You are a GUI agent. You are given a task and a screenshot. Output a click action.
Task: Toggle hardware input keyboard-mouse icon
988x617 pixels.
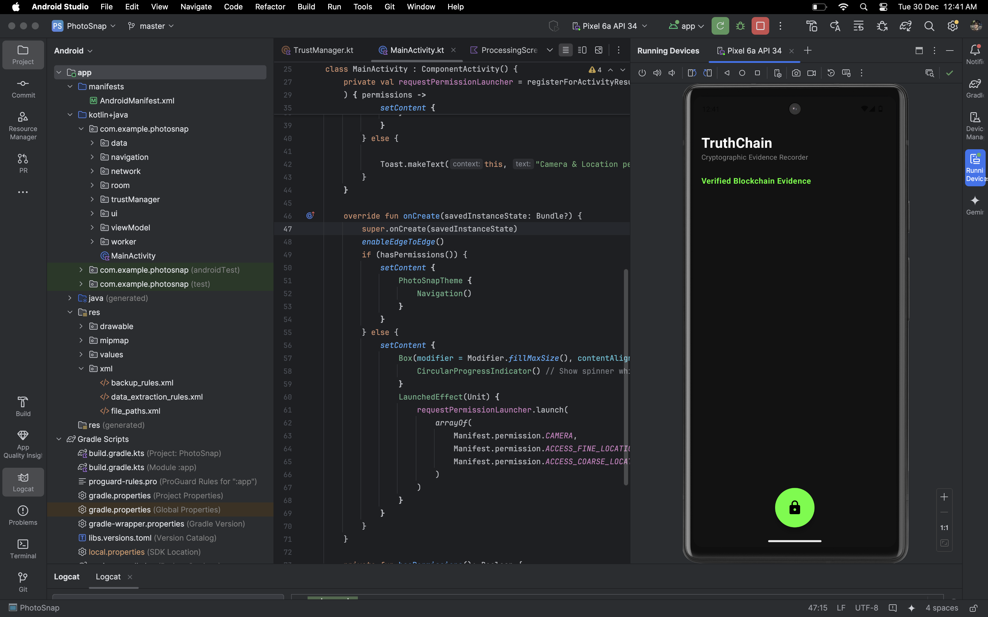tap(846, 73)
